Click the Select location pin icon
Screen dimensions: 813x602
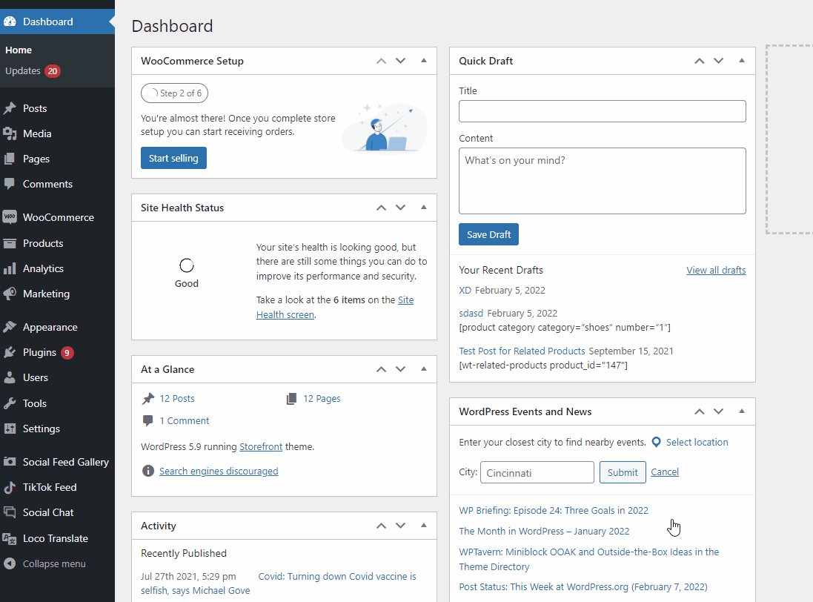pyautogui.click(x=656, y=443)
